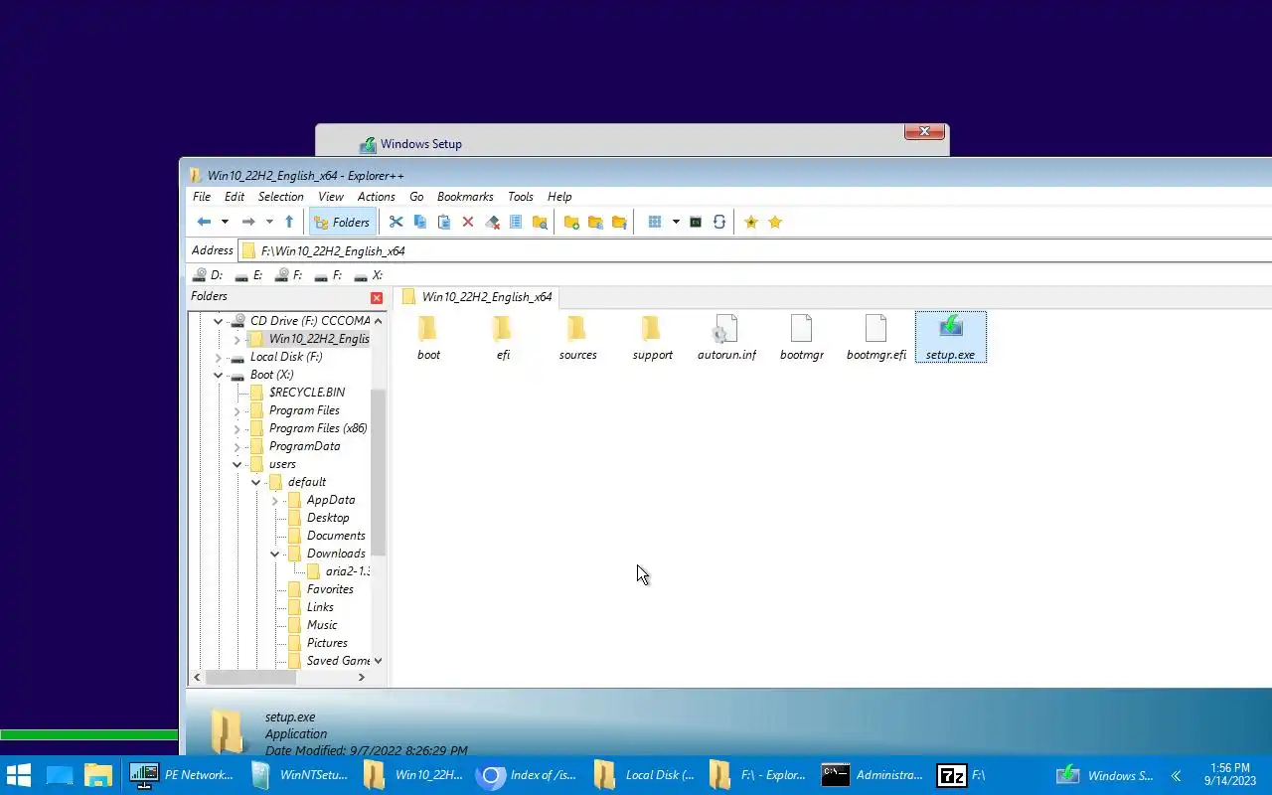Go forward using the Forward arrow
Viewport: 1272px width, 795px height.
[x=248, y=222]
